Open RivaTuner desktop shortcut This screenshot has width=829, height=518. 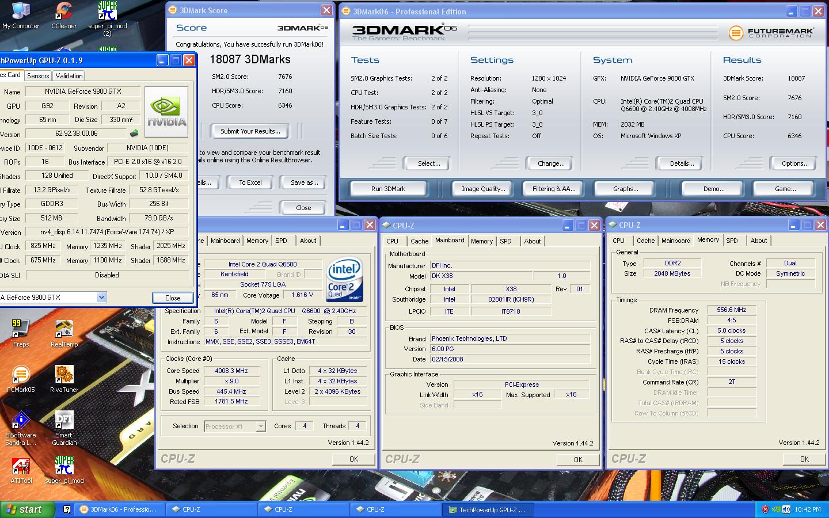[64, 379]
